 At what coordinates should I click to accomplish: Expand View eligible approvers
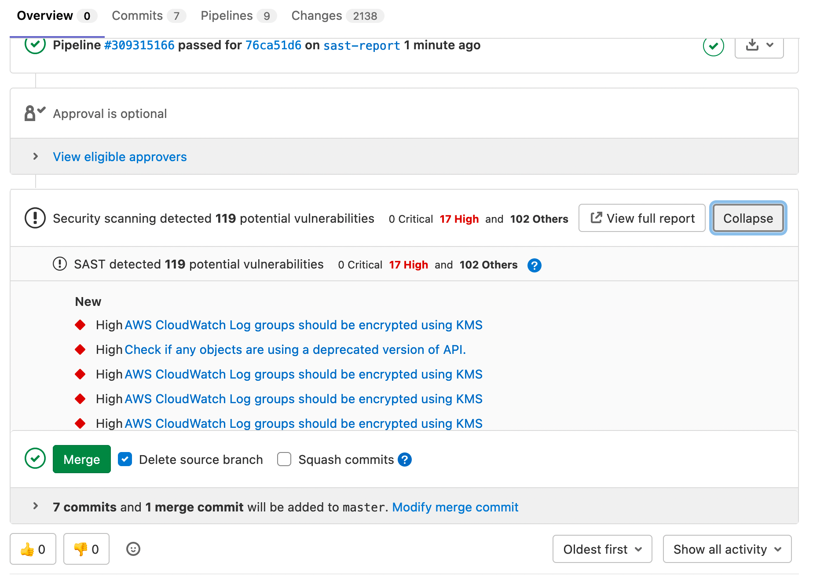pyautogui.click(x=120, y=157)
